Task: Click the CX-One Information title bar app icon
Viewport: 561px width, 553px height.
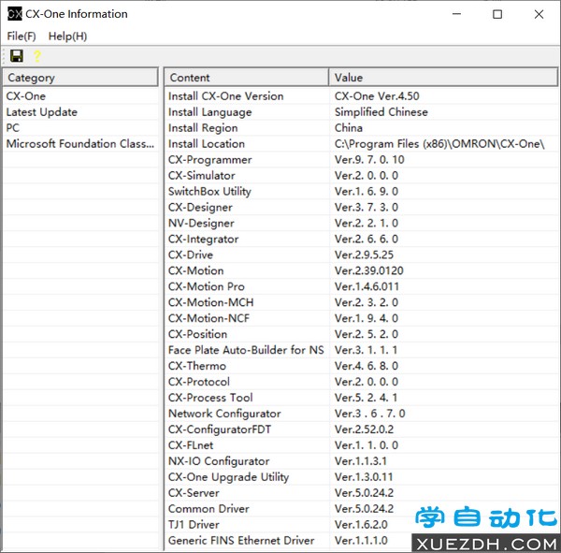Action: tap(15, 14)
